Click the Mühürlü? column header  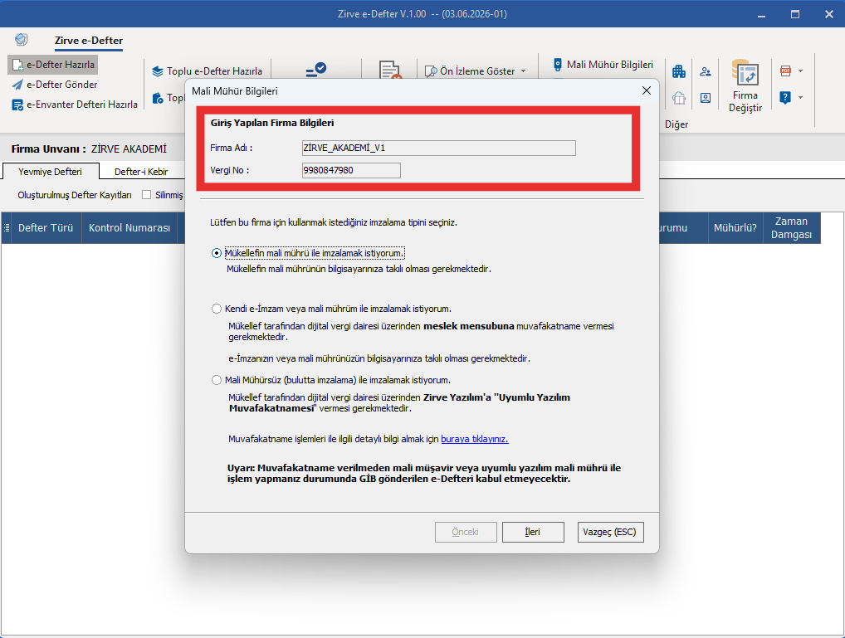(735, 228)
